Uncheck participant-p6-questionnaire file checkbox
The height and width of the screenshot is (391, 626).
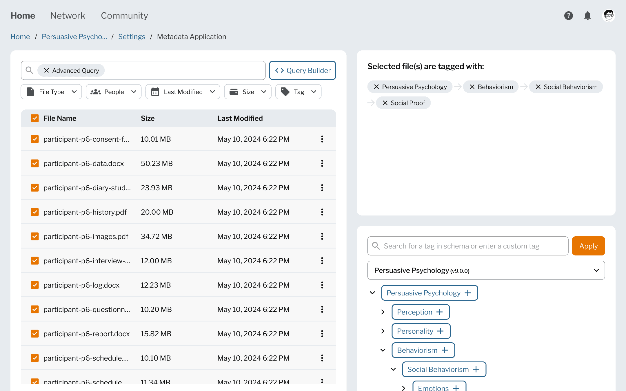(x=35, y=309)
